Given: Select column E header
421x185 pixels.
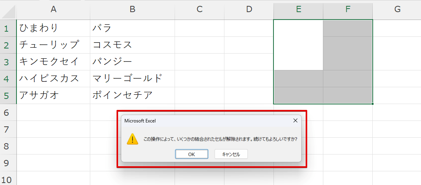Looking at the screenshot, I should (298, 9).
